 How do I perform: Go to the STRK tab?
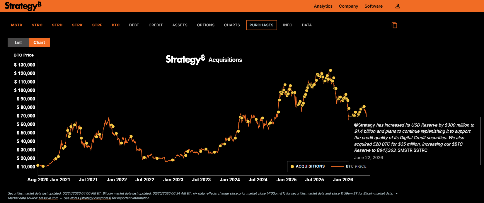[77, 25]
